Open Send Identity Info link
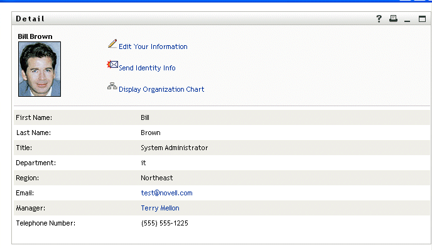The width and height of the screenshot is (432, 250). tap(147, 68)
